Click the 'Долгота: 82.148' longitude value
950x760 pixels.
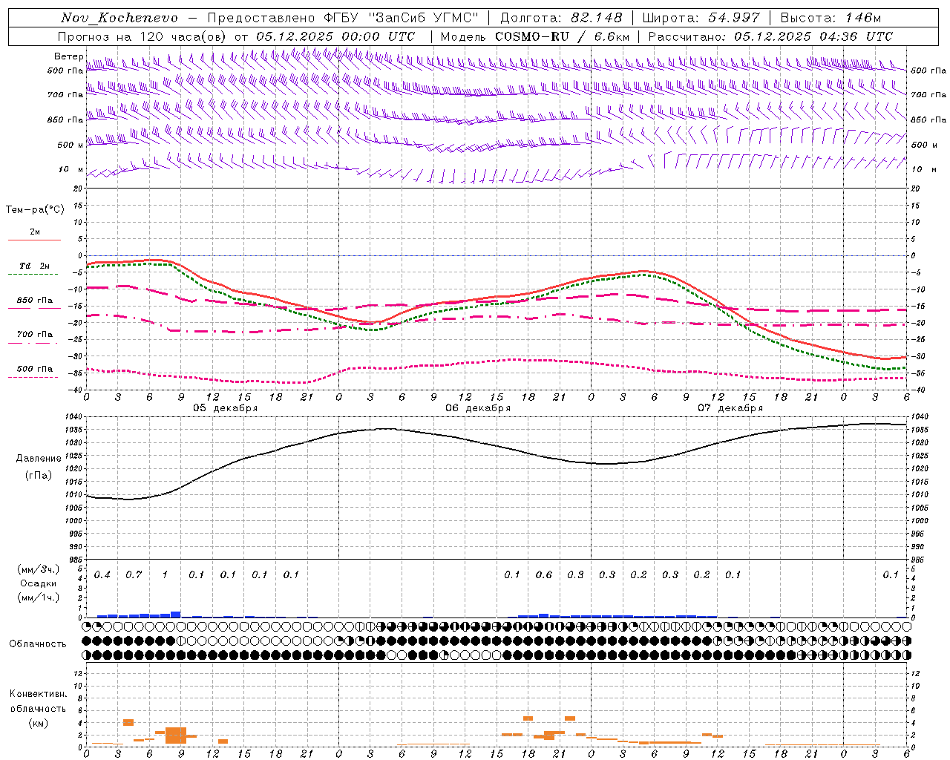point(561,18)
